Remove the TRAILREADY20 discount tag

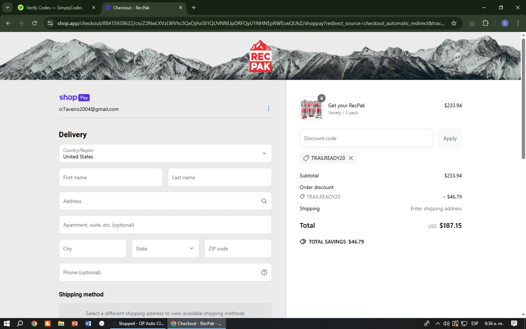point(351,158)
